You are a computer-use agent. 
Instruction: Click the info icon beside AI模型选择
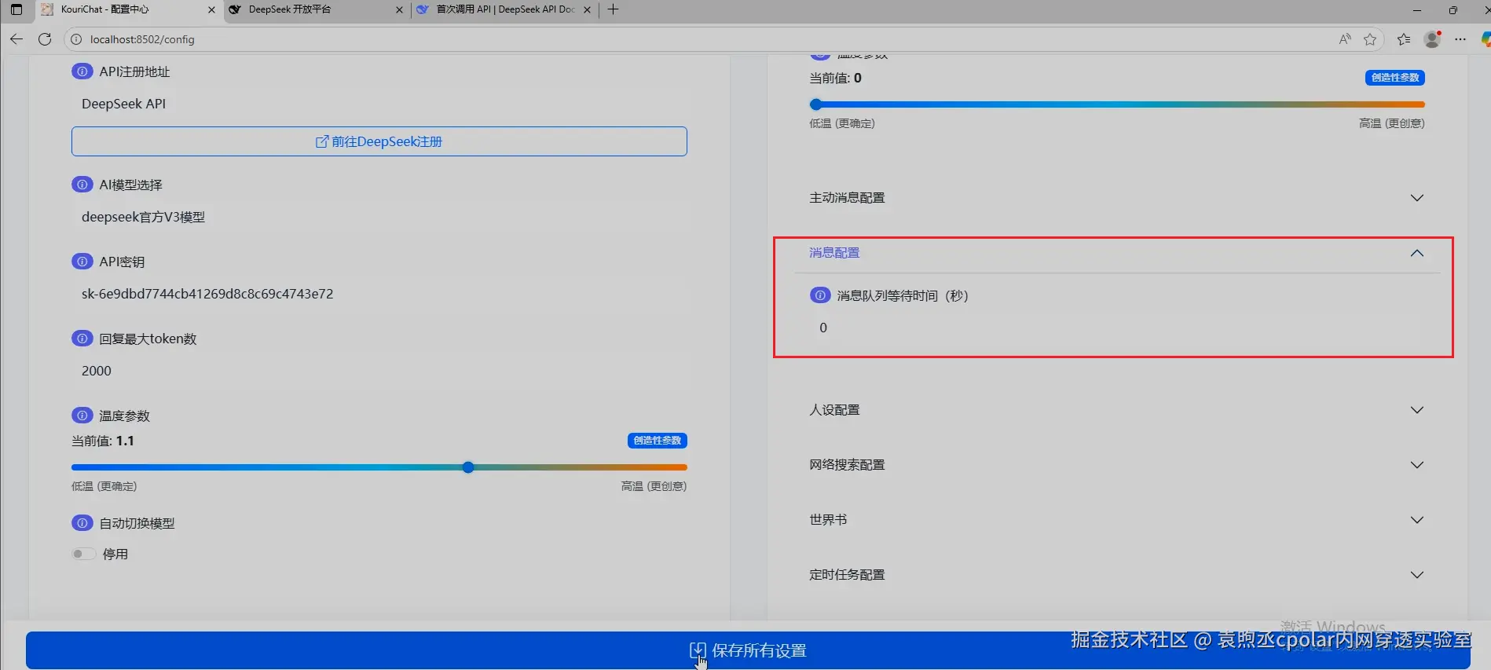[82, 185]
